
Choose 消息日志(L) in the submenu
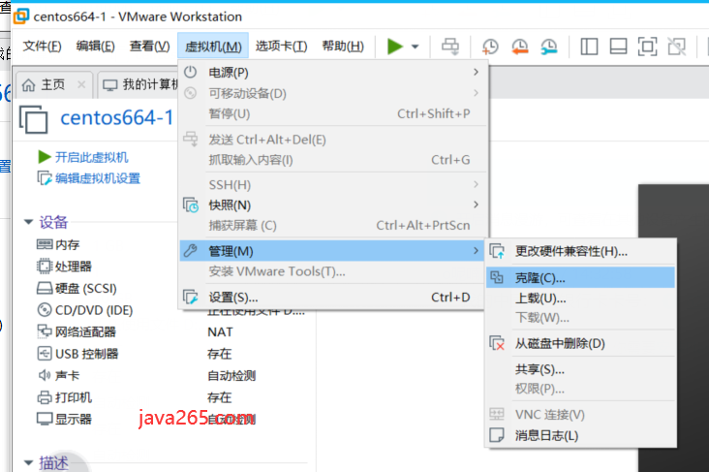(x=580, y=435)
